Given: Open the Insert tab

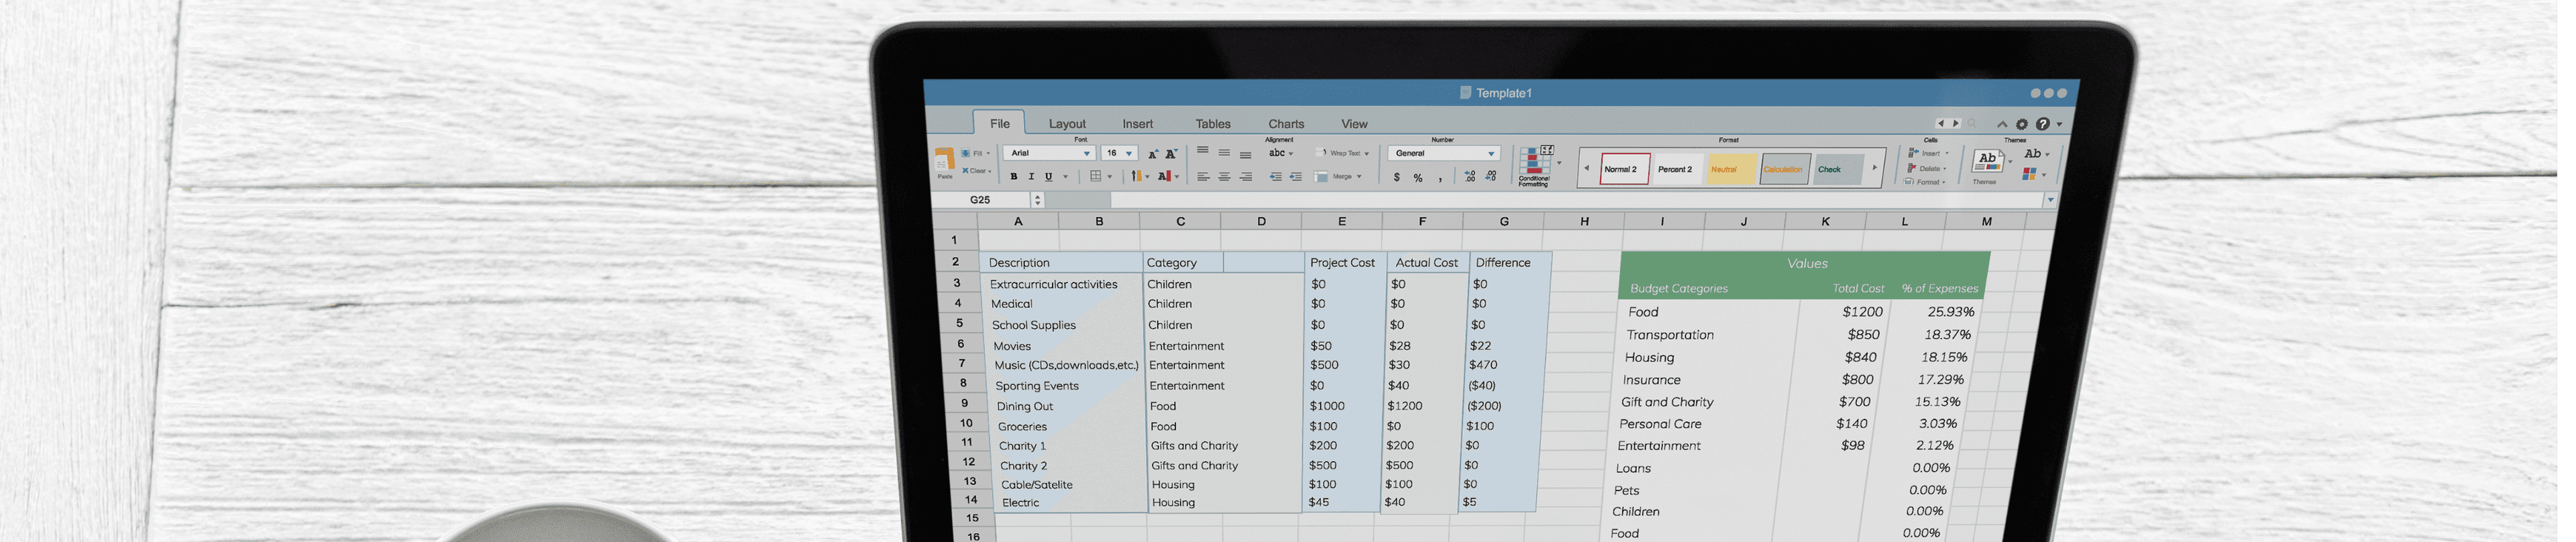Looking at the screenshot, I should pyautogui.click(x=1137, y=124).
